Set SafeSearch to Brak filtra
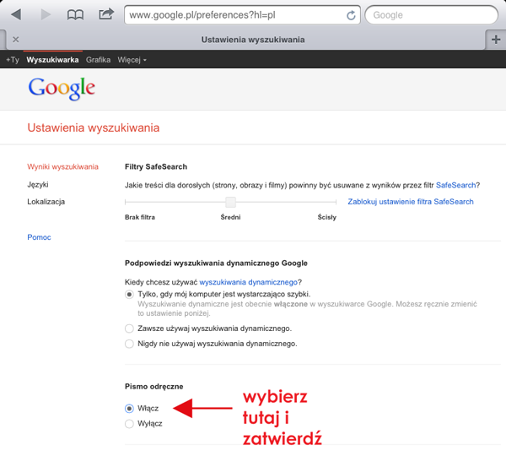The width and height of the screenshot is (506, 456). [140, 217]
